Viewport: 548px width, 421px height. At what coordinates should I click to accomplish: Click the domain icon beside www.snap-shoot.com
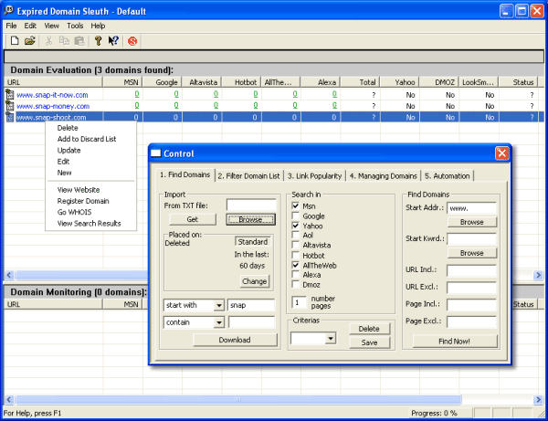click(10, 117)
